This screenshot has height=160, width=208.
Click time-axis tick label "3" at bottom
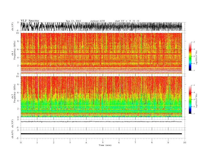(x=70, y=142)
